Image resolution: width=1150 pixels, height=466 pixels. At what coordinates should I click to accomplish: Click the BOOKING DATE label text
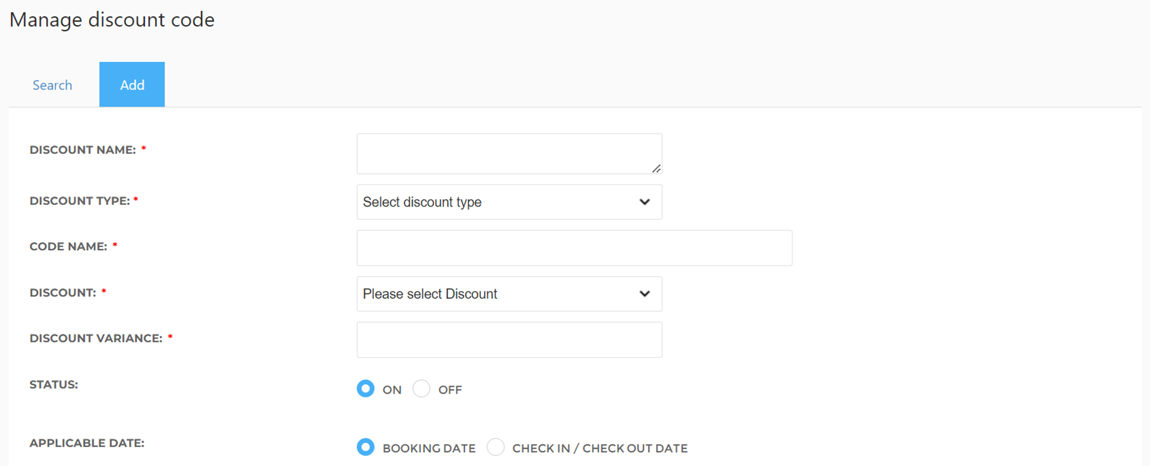[x=429, y=448]
